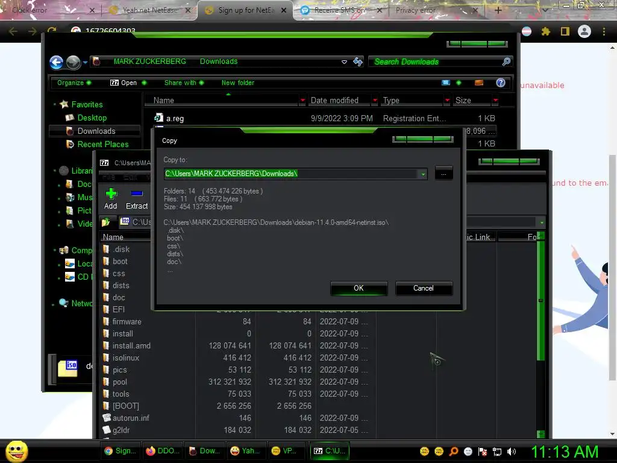Select the firmware folder in 7-Zip
Viewport: 617px width, 463px height.
[x=127, y=322]
